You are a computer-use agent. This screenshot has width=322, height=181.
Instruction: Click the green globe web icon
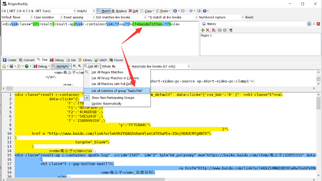pyautogui.click(x=27, y=66)
